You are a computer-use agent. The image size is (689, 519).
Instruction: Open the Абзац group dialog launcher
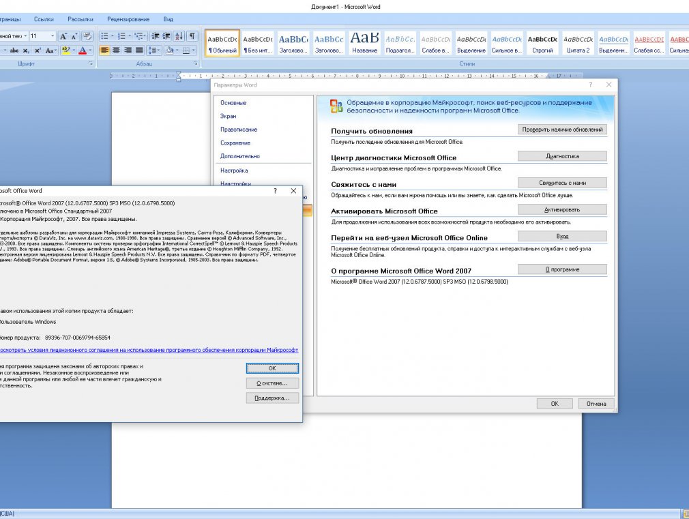(x=195, y=63)
